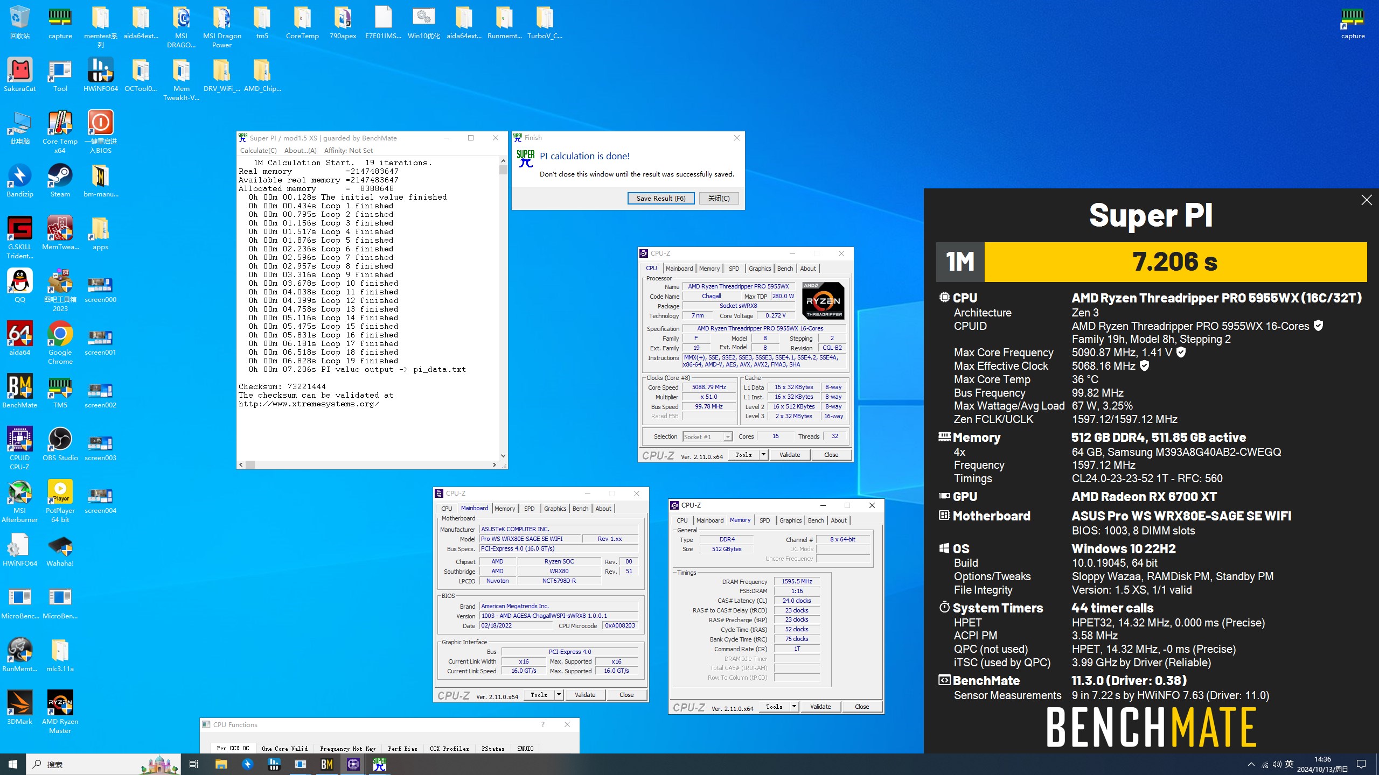Viewport: 1379px width, 775px height.
Task: Click the 关闭(C) button in Finish dialog
Action: click(719, 199)
